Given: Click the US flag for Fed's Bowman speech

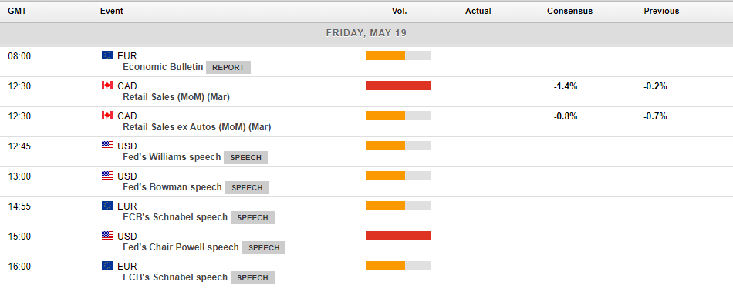Looking at the screenshot, I should point(107,176).
